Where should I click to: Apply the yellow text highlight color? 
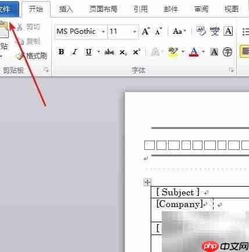point(173,52)
